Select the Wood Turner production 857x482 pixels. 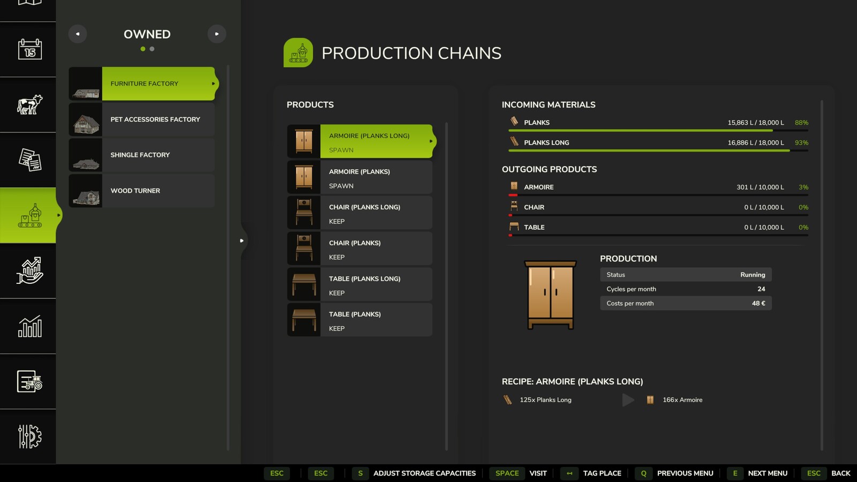coord(142,191)
